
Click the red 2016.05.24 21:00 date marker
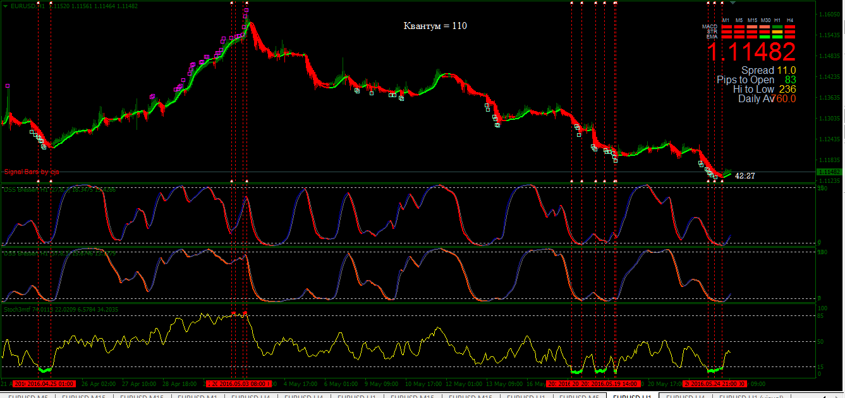pos(715,383)
